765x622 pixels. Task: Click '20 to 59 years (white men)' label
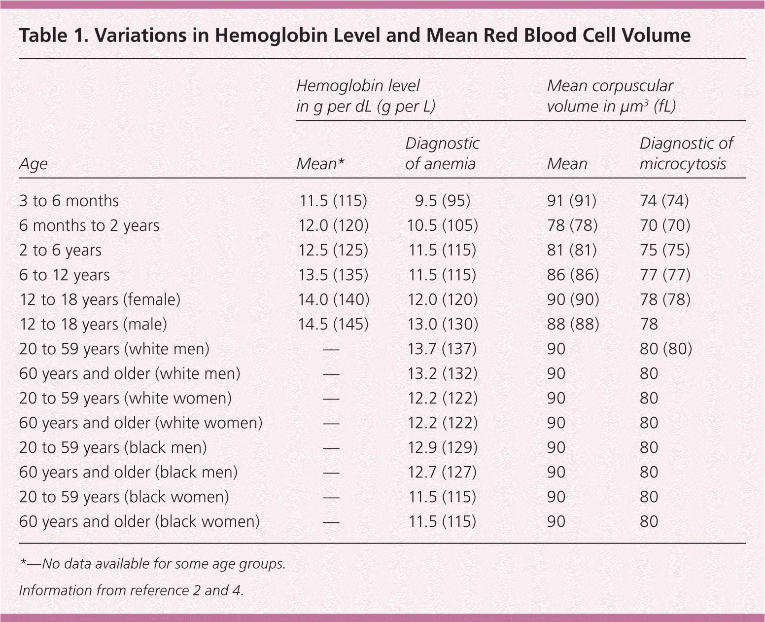[114, 349]
